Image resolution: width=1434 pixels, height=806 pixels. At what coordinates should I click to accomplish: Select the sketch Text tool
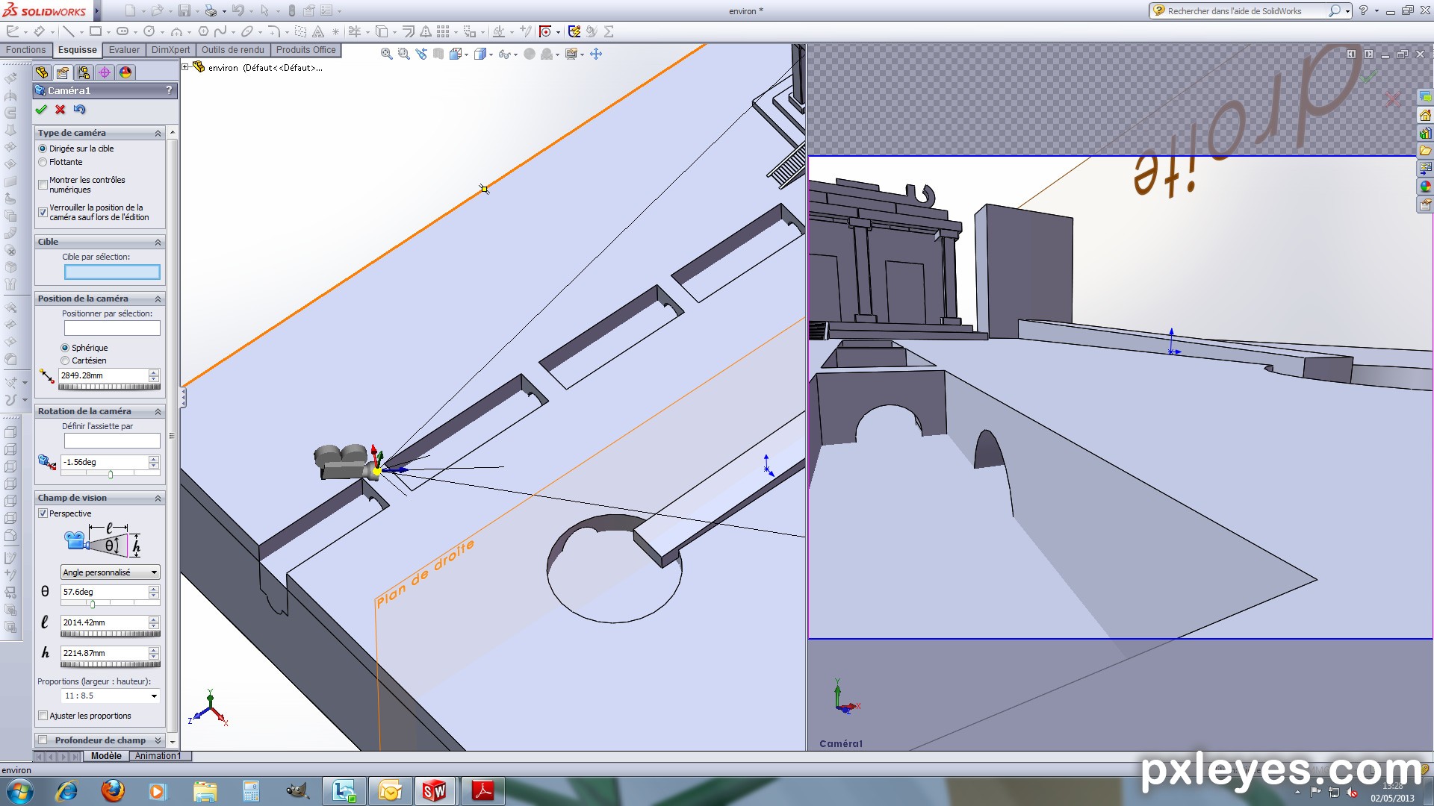(x=318, y=31)
